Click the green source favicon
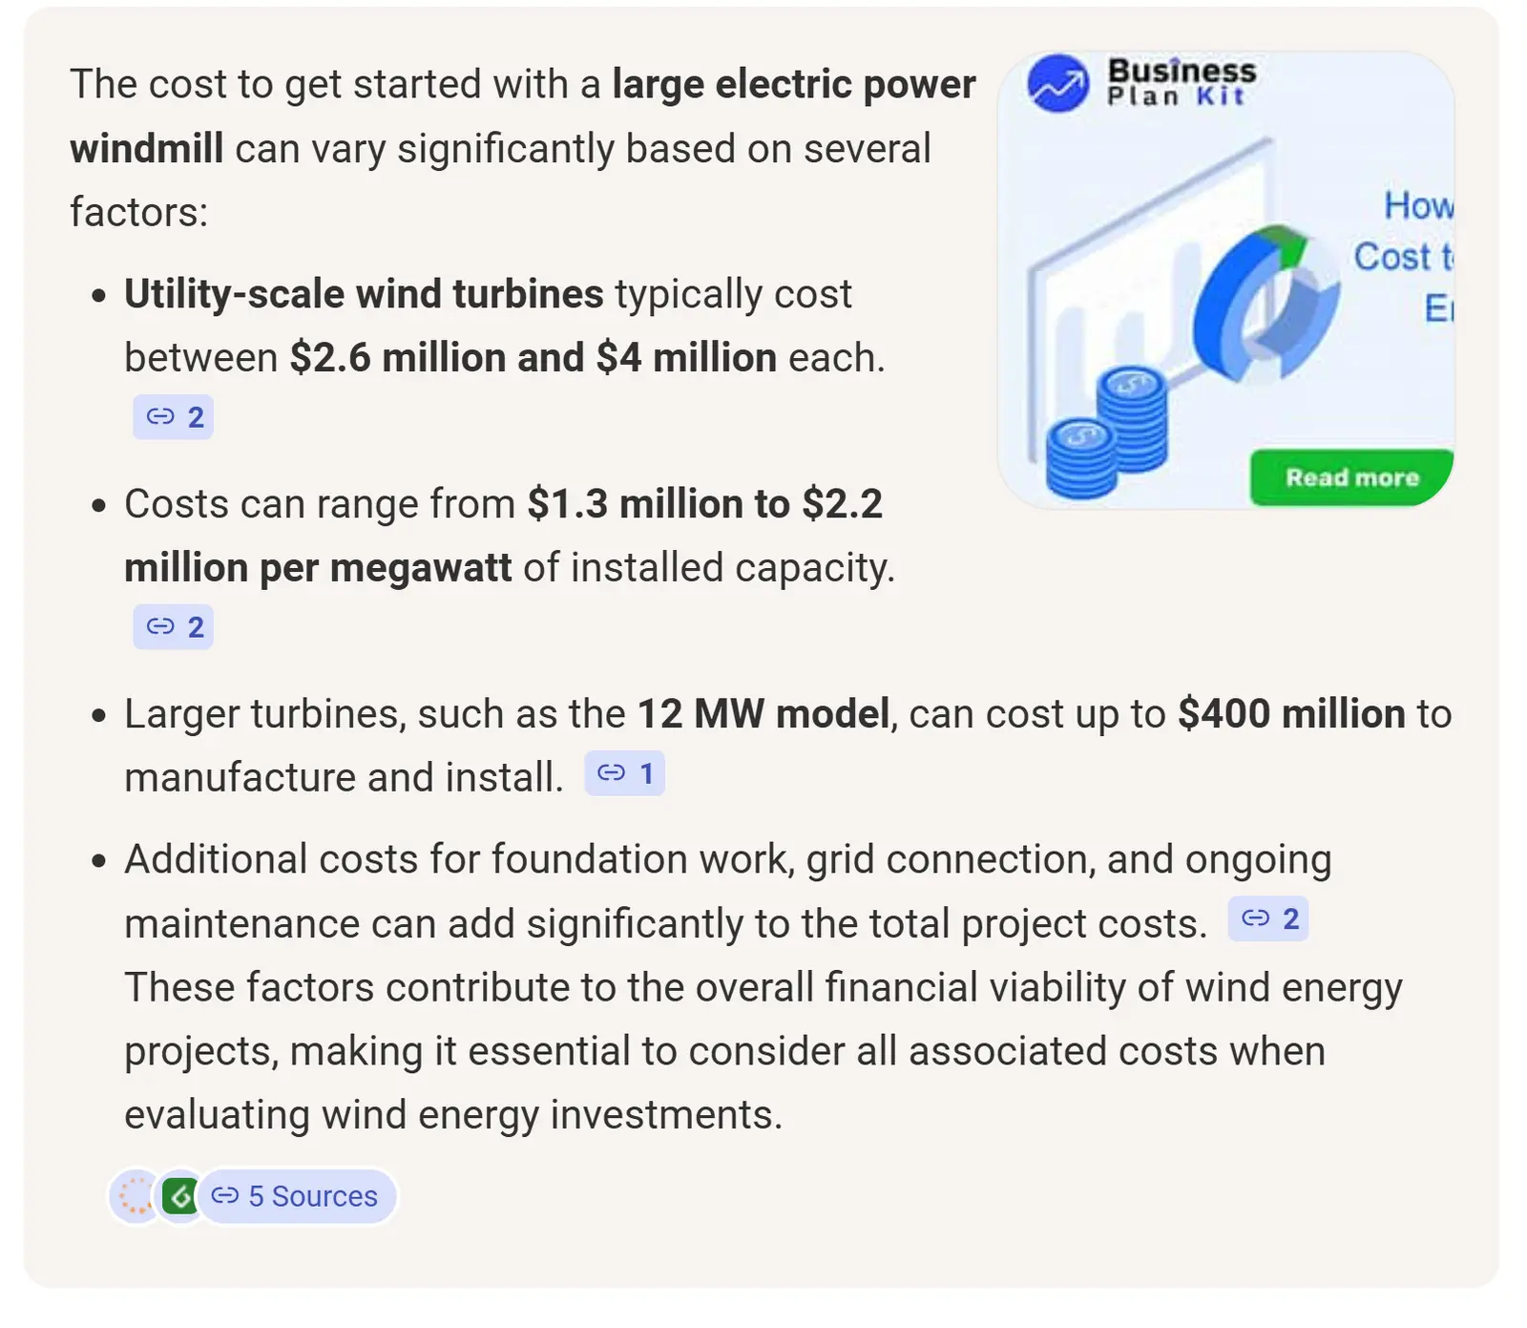The width and height of the screenshot is (1527, 1328). click(178, 1196)
